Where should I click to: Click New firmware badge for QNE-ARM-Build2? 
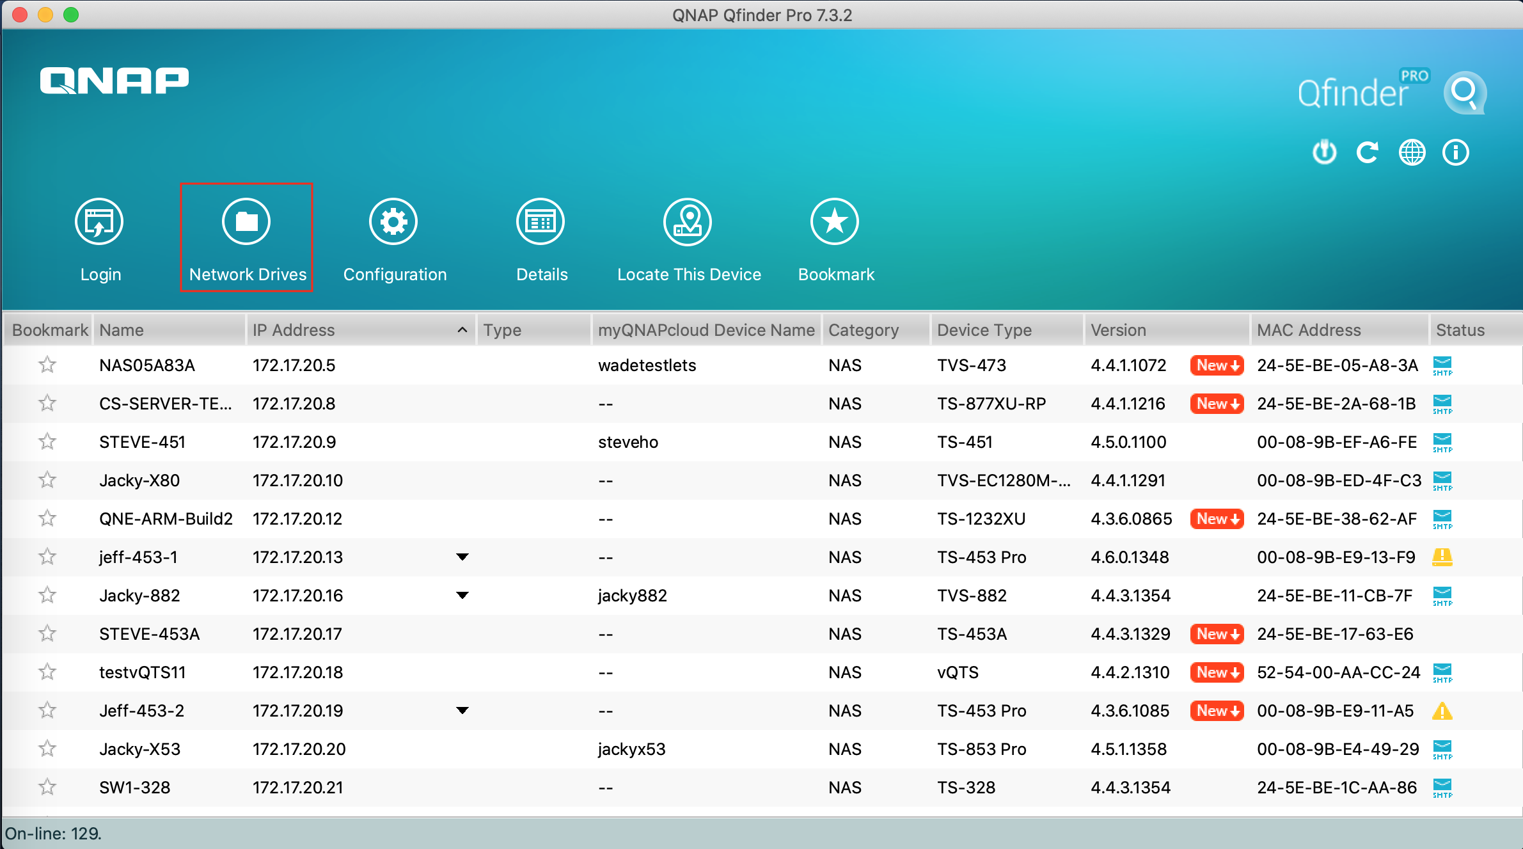click(1217, 519)
